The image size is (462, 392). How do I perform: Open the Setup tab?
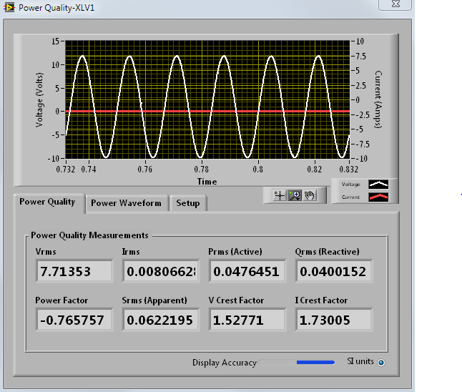188,203
